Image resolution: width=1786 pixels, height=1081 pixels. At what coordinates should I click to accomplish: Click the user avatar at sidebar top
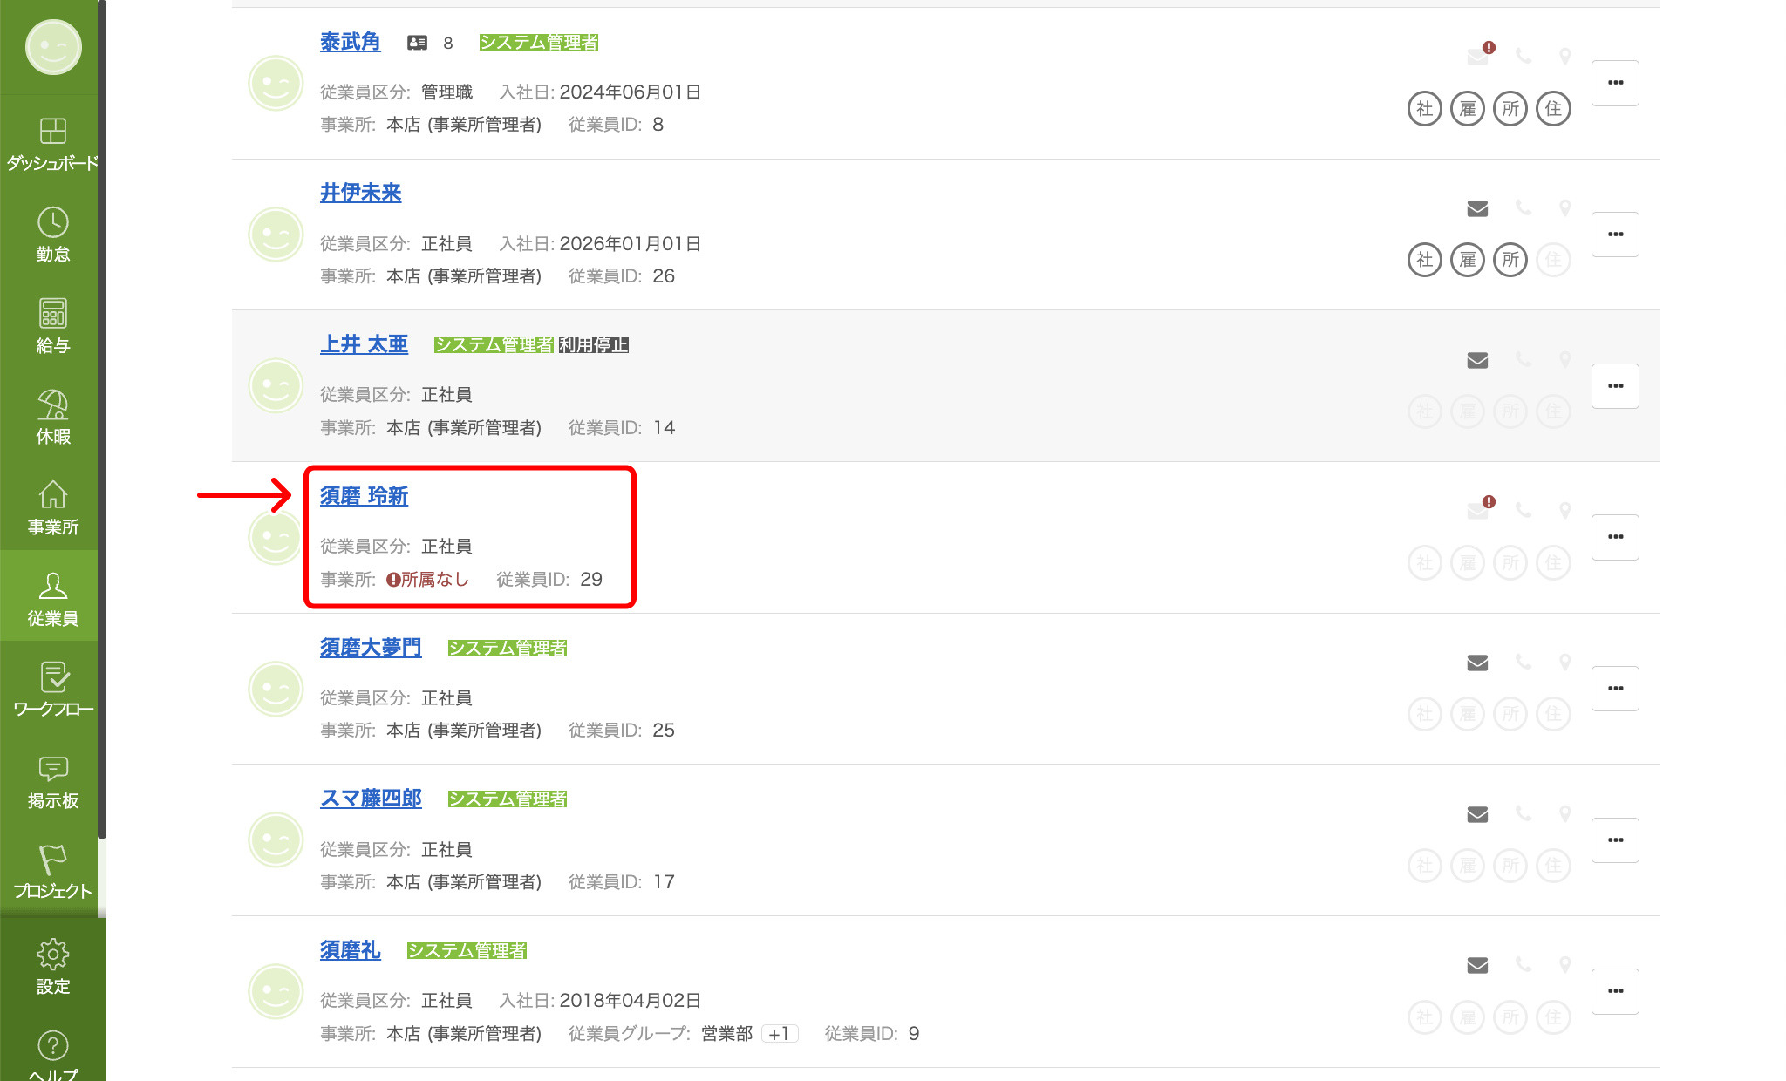pyautogui.click(x=52, y=47)
